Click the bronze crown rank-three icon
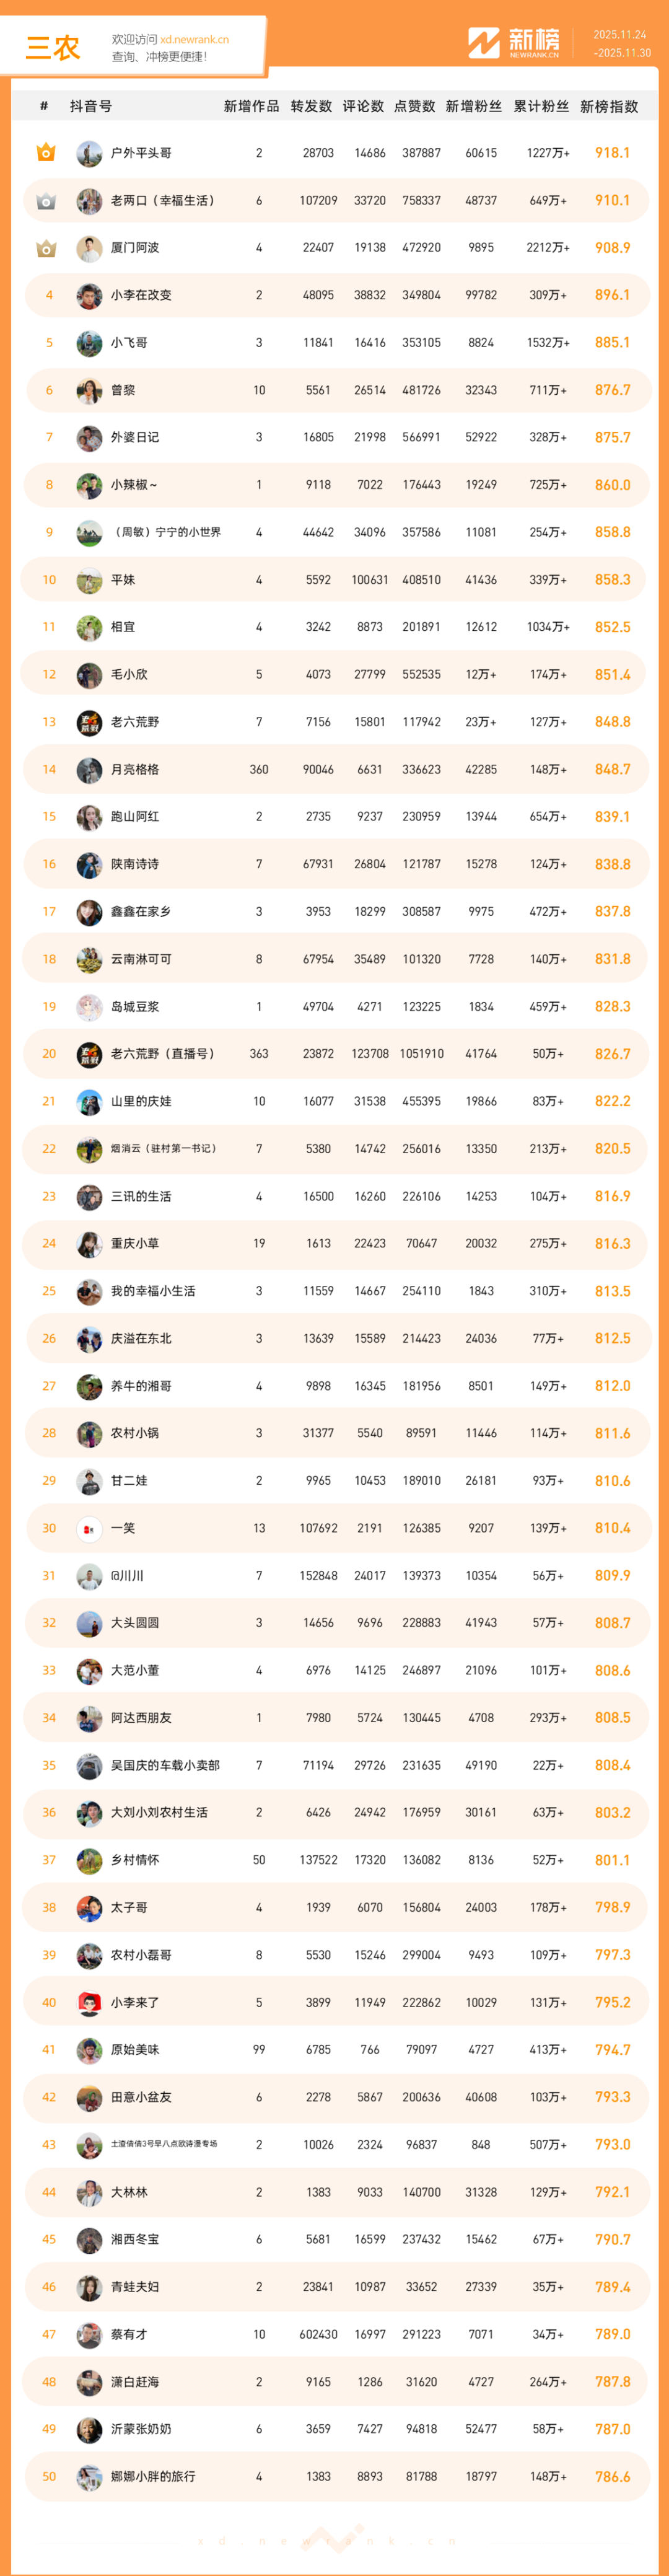 (x=46, y=248)
